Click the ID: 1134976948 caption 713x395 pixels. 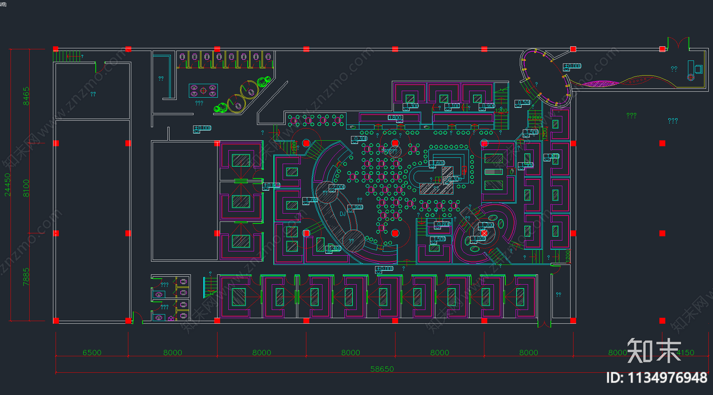tap(656, 378)
